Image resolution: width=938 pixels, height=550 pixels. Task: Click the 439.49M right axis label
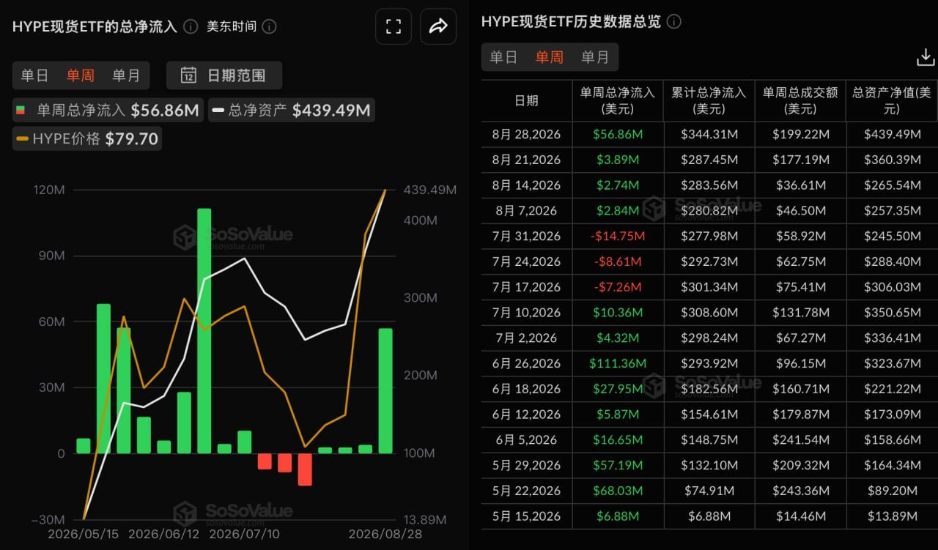[x=430, y=190]
